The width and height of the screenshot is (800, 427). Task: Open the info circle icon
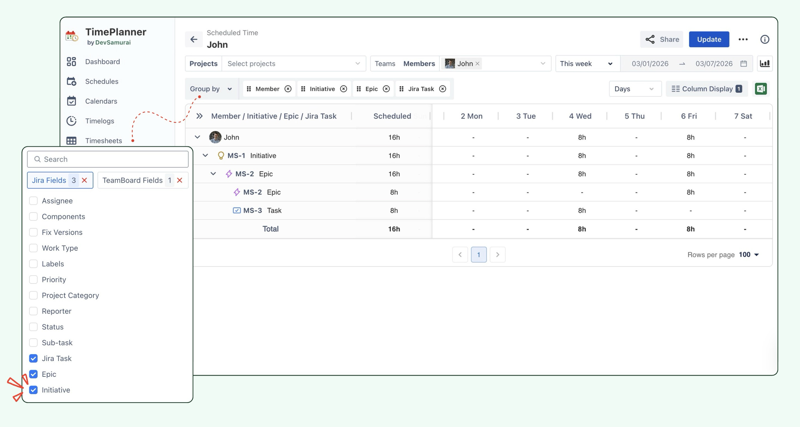coord(765,39)
